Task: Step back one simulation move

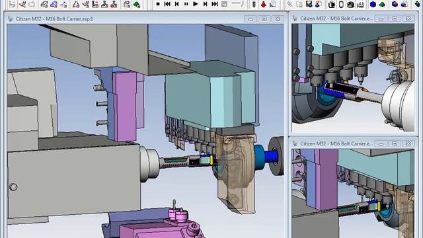Action: [x=176, y=4]
